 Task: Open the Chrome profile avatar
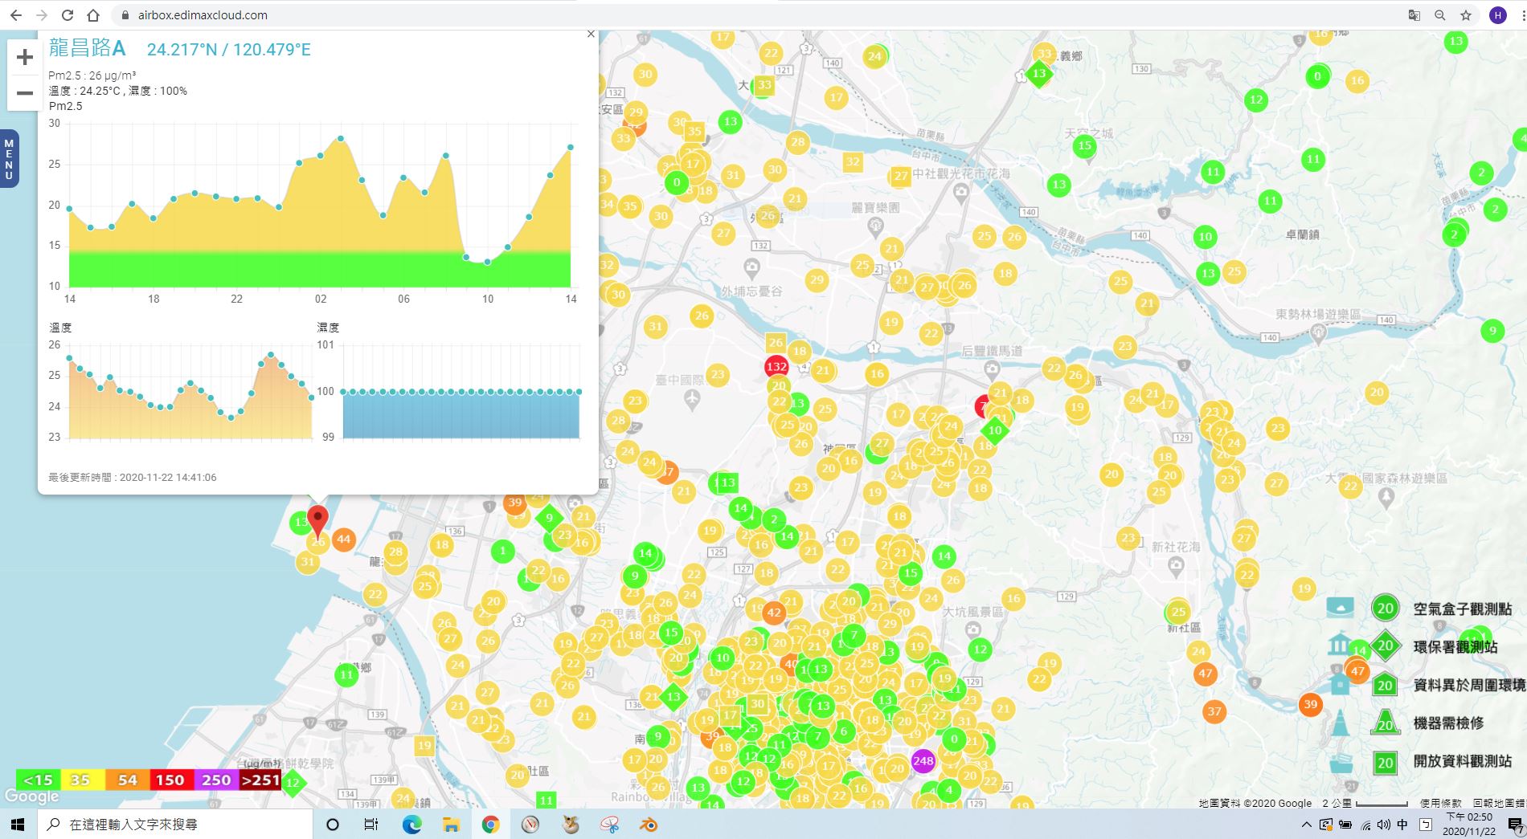(x=1497, y=15)
